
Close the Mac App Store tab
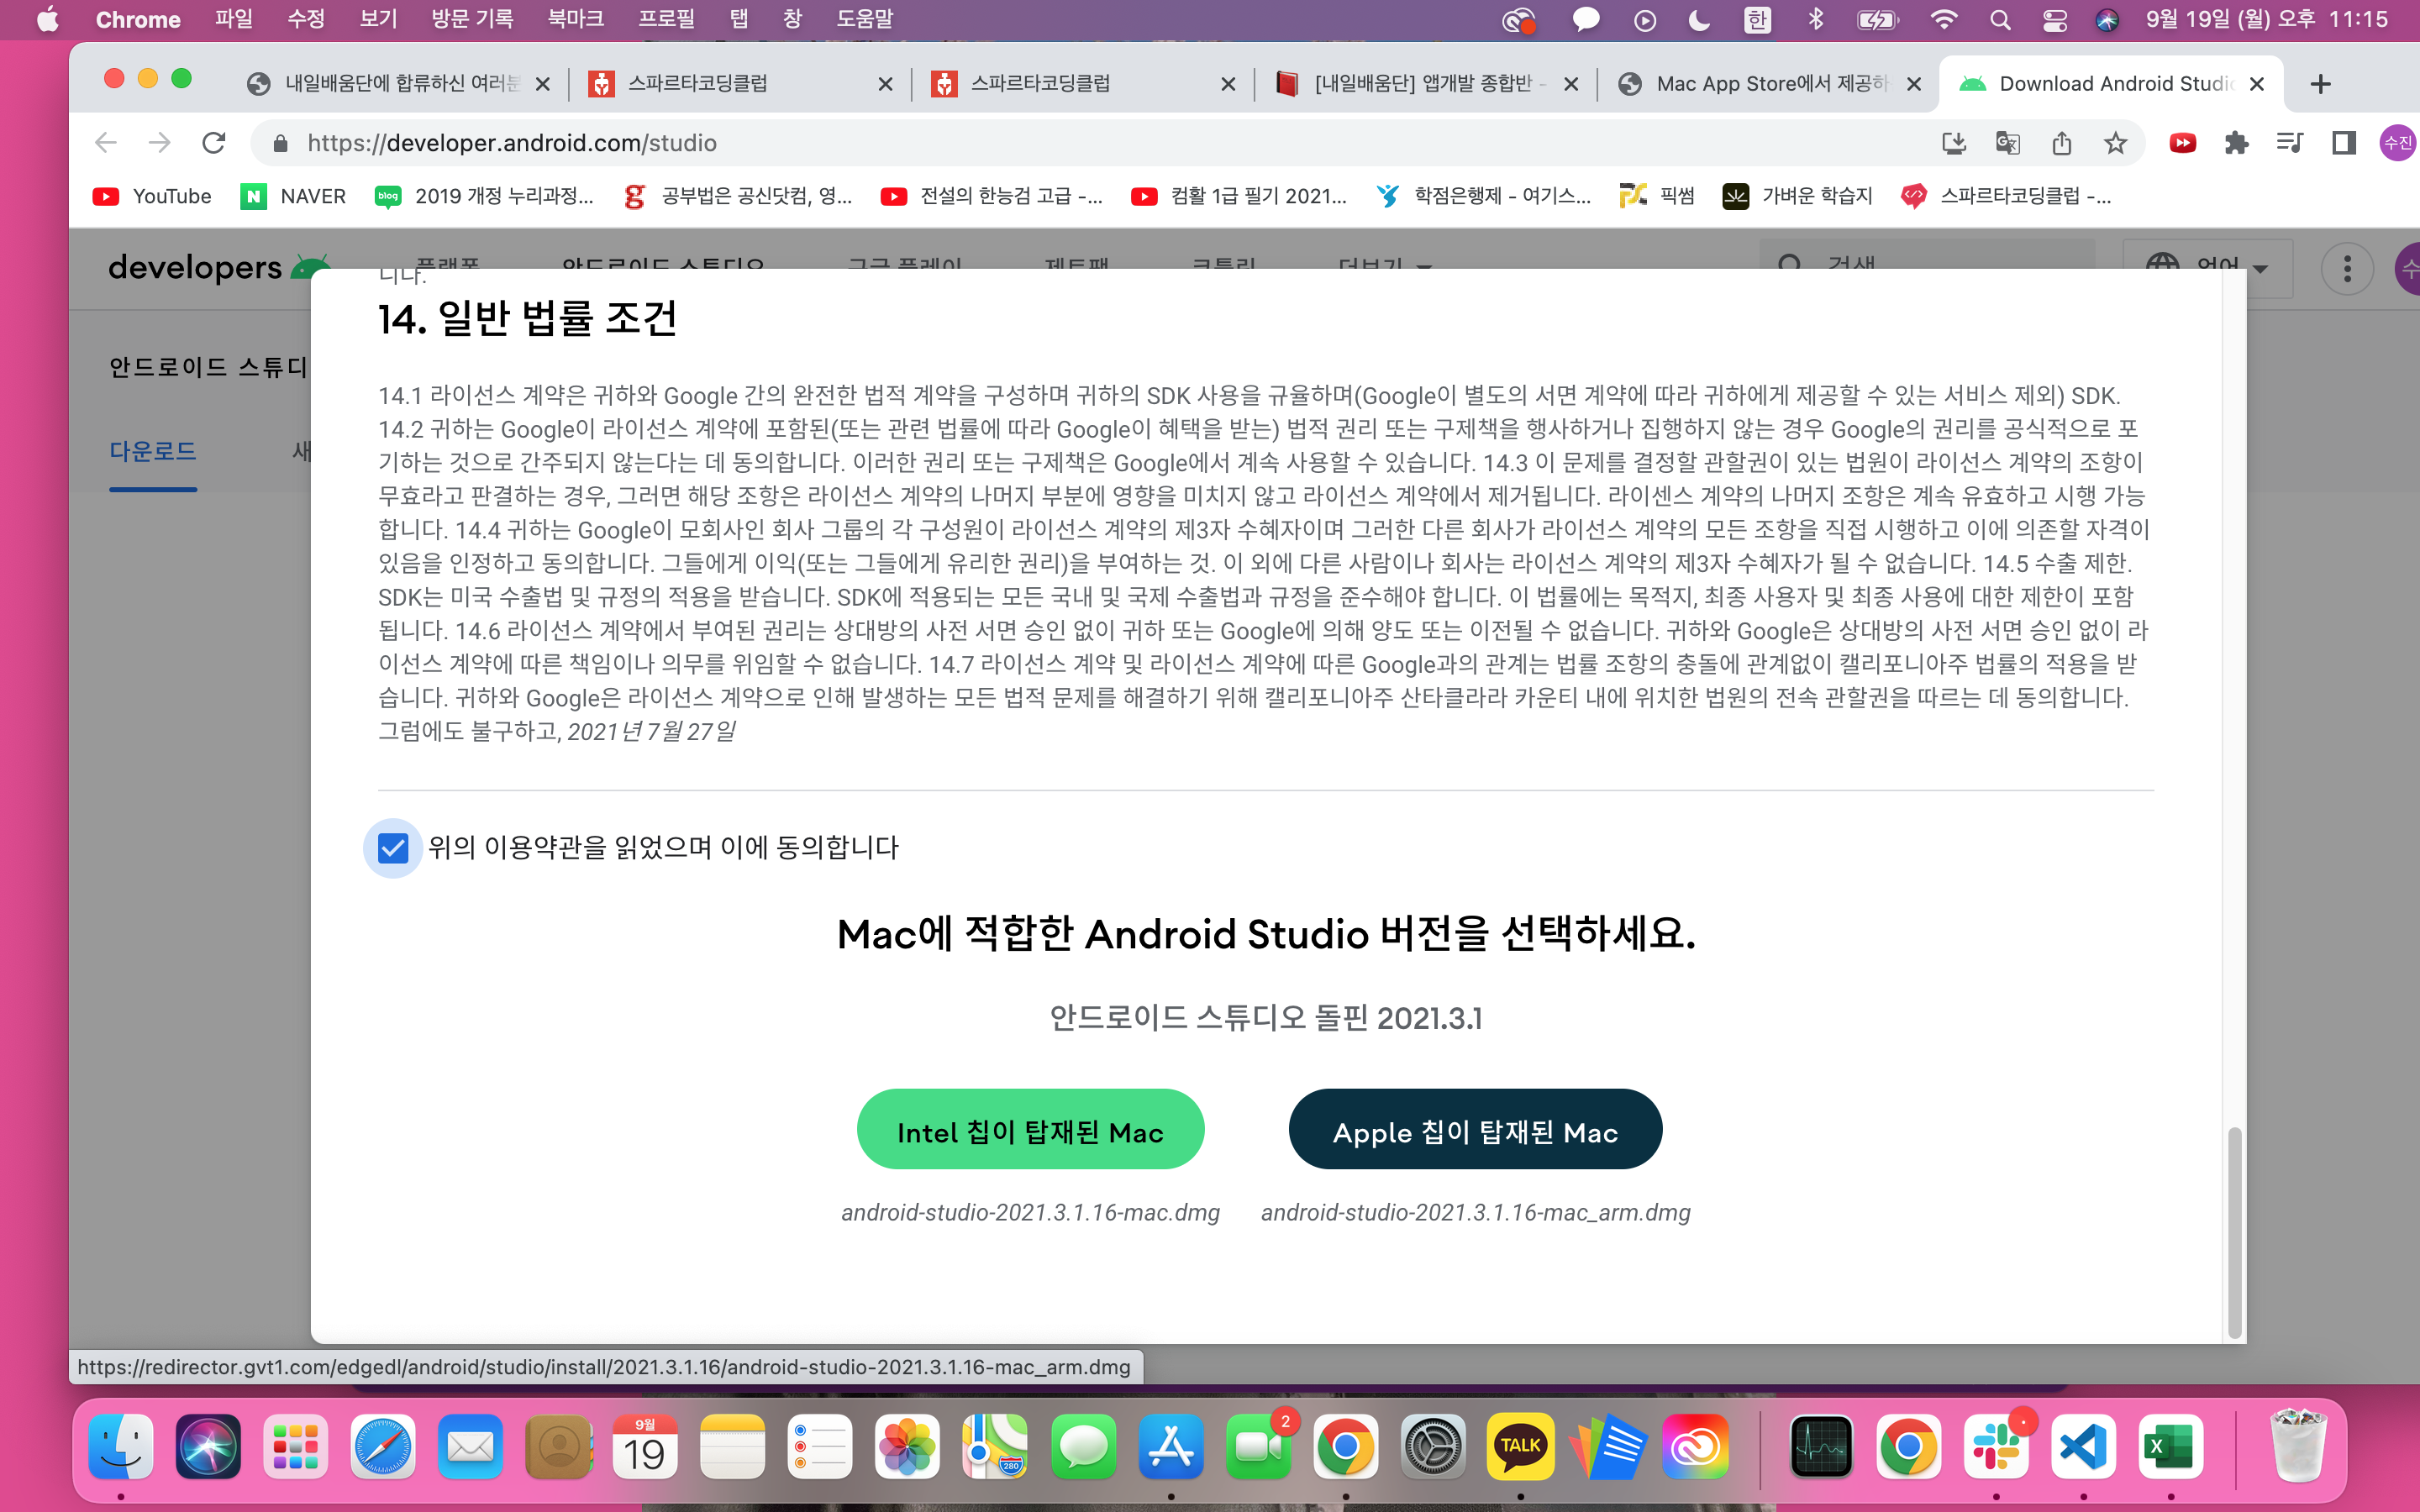point(1914,84)
